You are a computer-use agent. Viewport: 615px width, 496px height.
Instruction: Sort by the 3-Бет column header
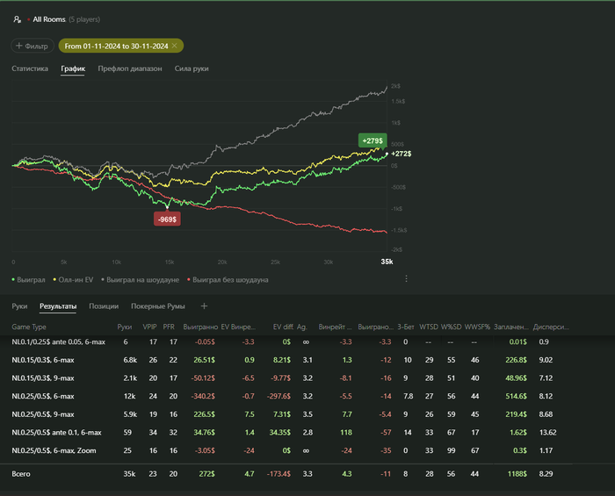[406, 327]
